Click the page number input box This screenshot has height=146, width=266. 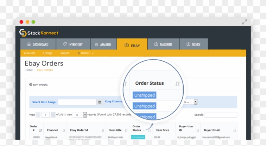[x=45, y=115]
